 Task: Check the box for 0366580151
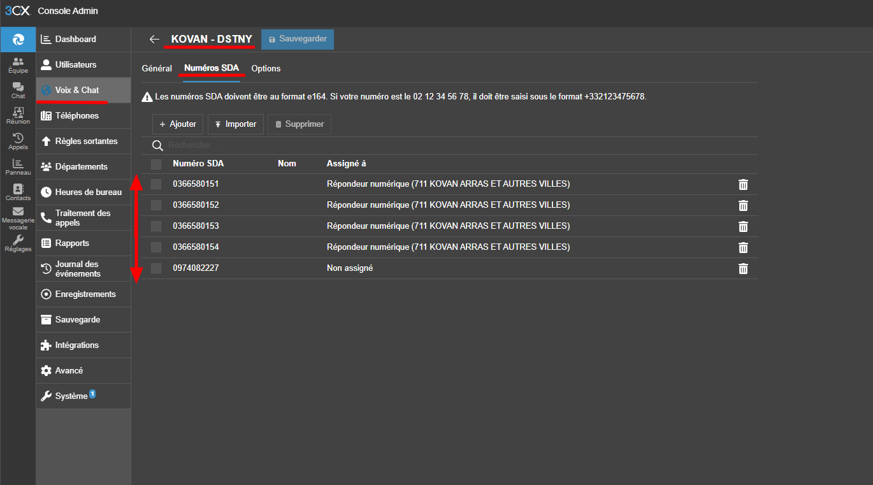pyautogui.click(x=156, y=184)
